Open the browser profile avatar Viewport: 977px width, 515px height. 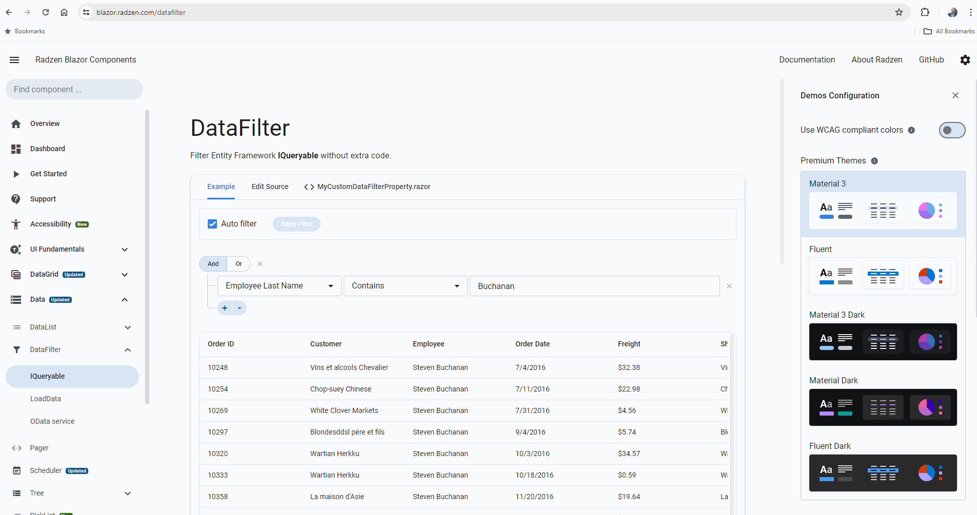coord(952,12)
